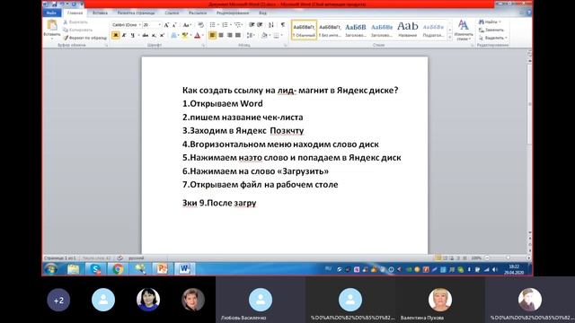Toggle Italic formatting (К)
The height and width of the screenshot is (323, 575).
124,36
